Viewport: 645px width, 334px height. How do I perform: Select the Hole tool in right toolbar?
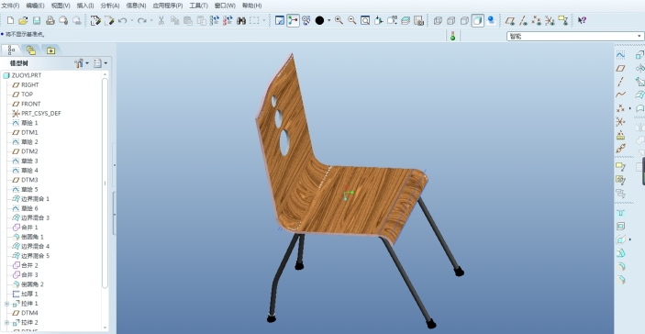(621, 213)
